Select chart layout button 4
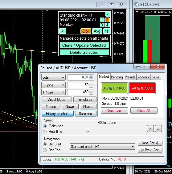 (107, 25)
